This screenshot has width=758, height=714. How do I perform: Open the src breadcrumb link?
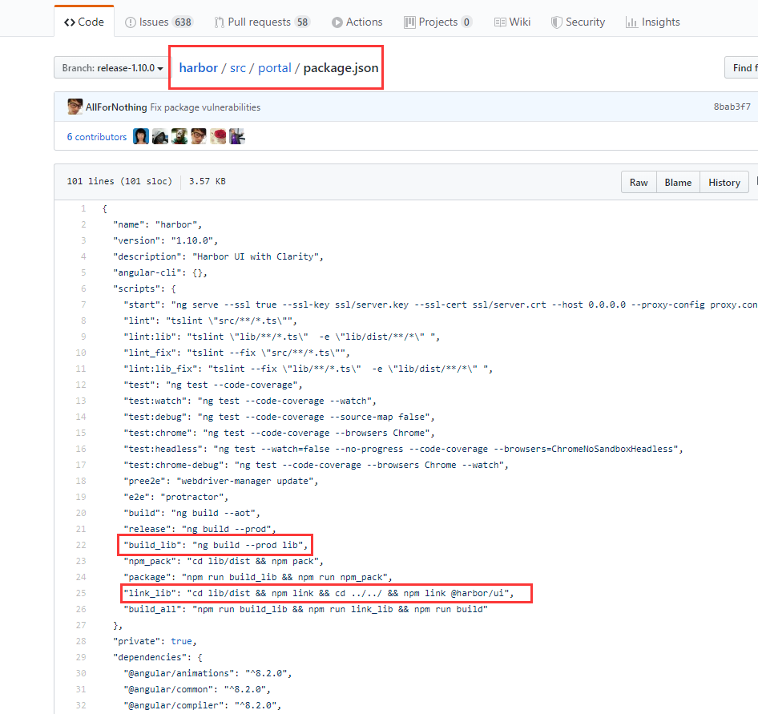click(238, 68)
